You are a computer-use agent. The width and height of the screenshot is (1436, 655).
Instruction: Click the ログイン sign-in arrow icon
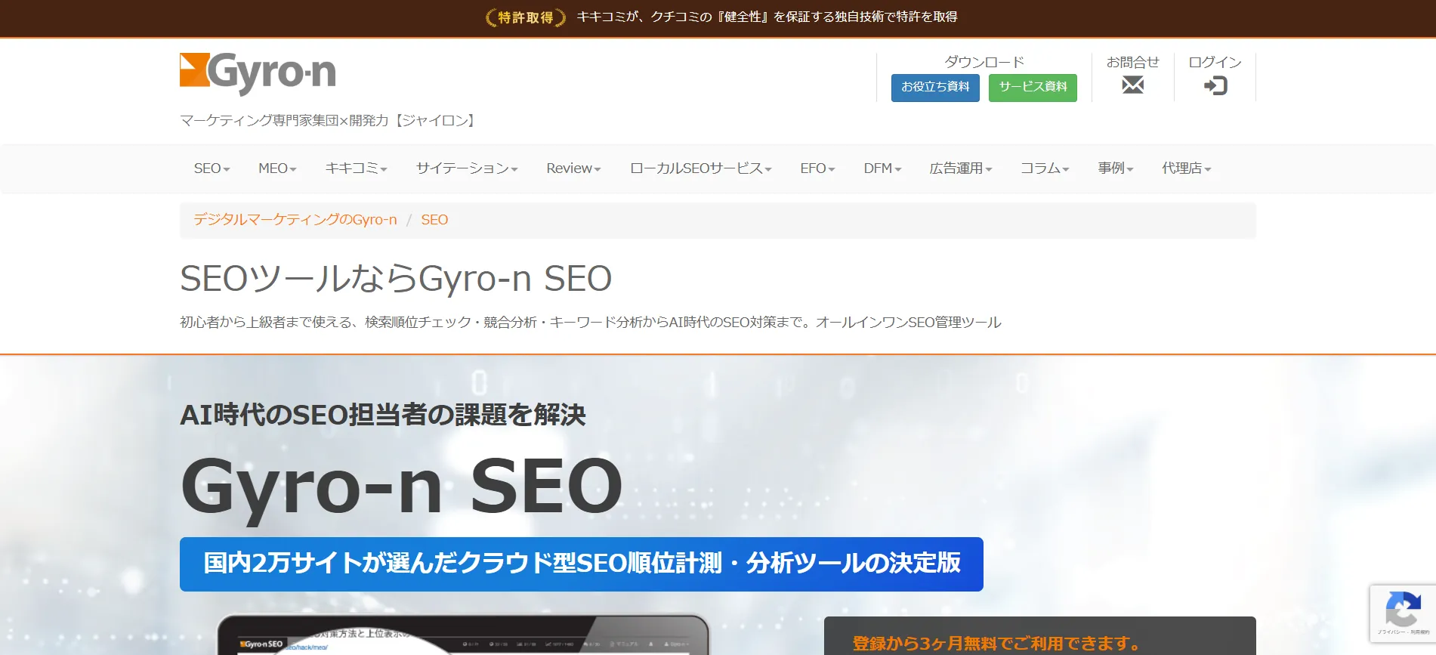click(x=1215, y=85)
